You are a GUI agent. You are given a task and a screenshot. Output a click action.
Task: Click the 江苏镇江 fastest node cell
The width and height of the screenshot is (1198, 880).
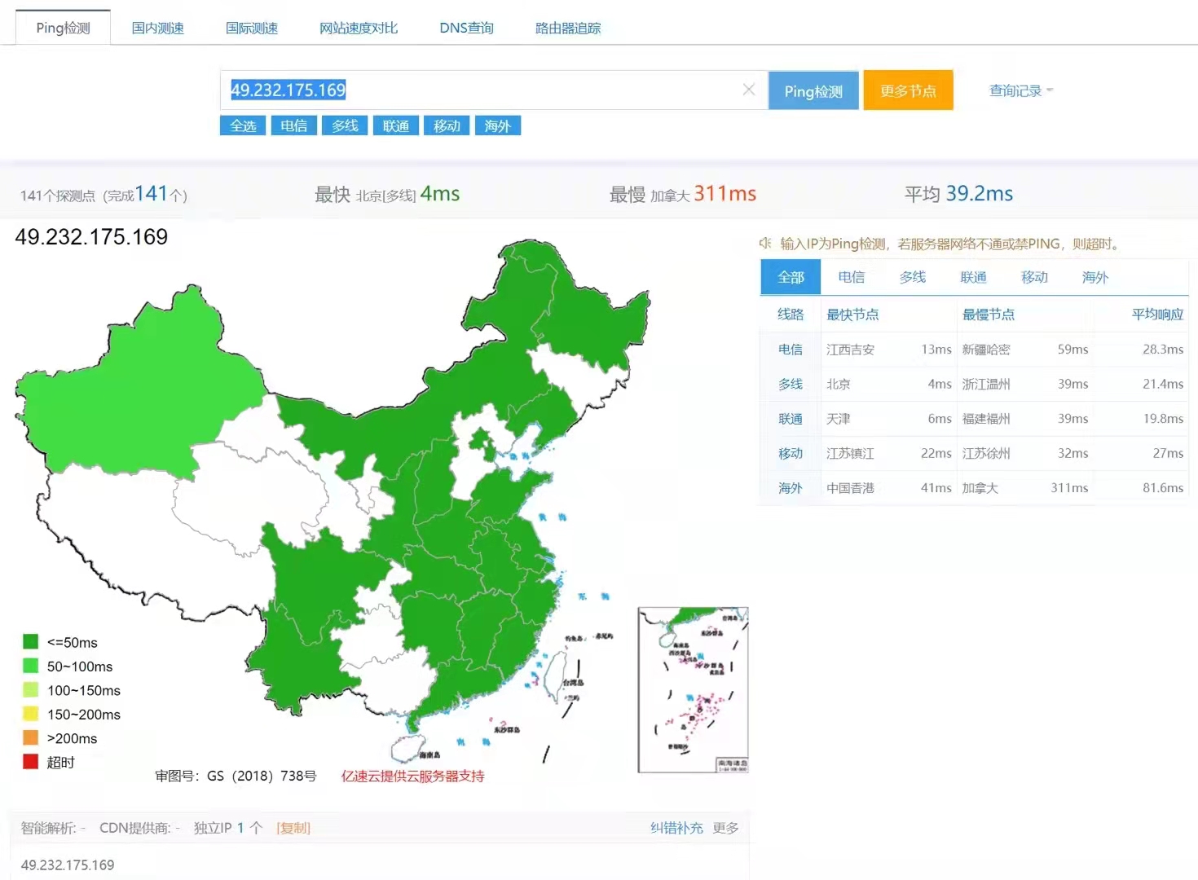click(x=850, y=453)
